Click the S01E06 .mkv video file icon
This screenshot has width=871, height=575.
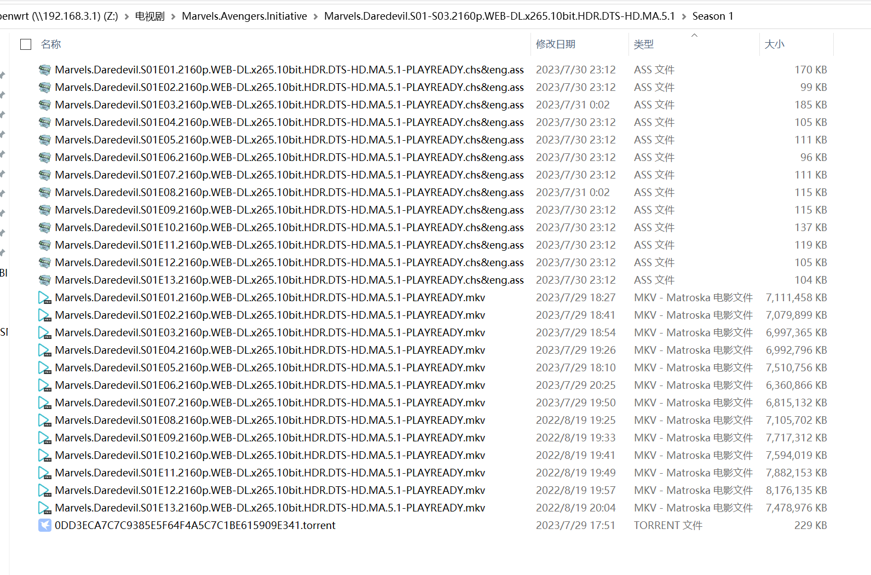point(45,385)
